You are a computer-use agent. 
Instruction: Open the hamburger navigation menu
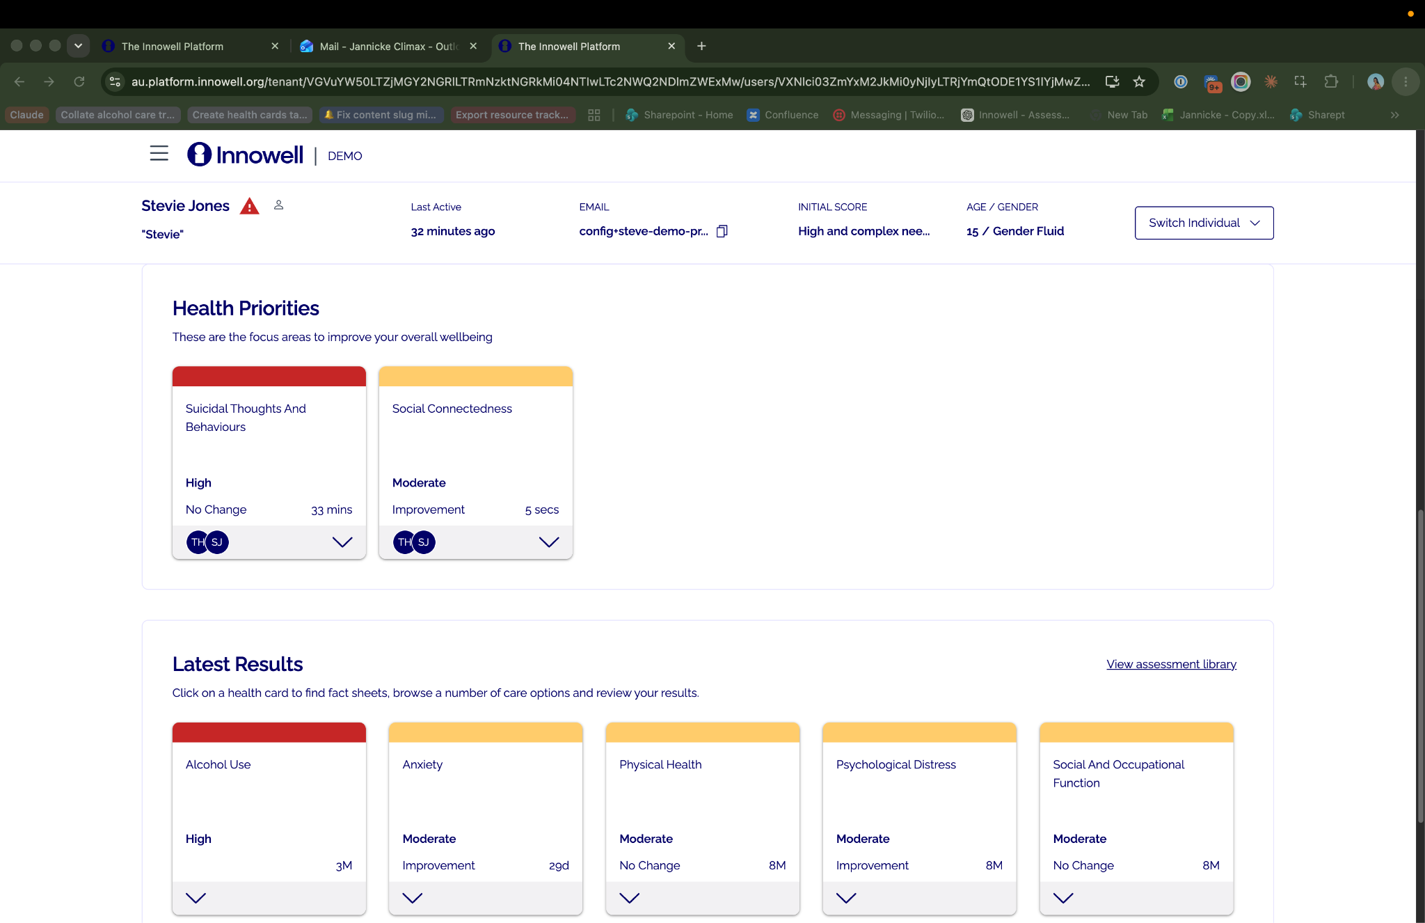[159, 154]
